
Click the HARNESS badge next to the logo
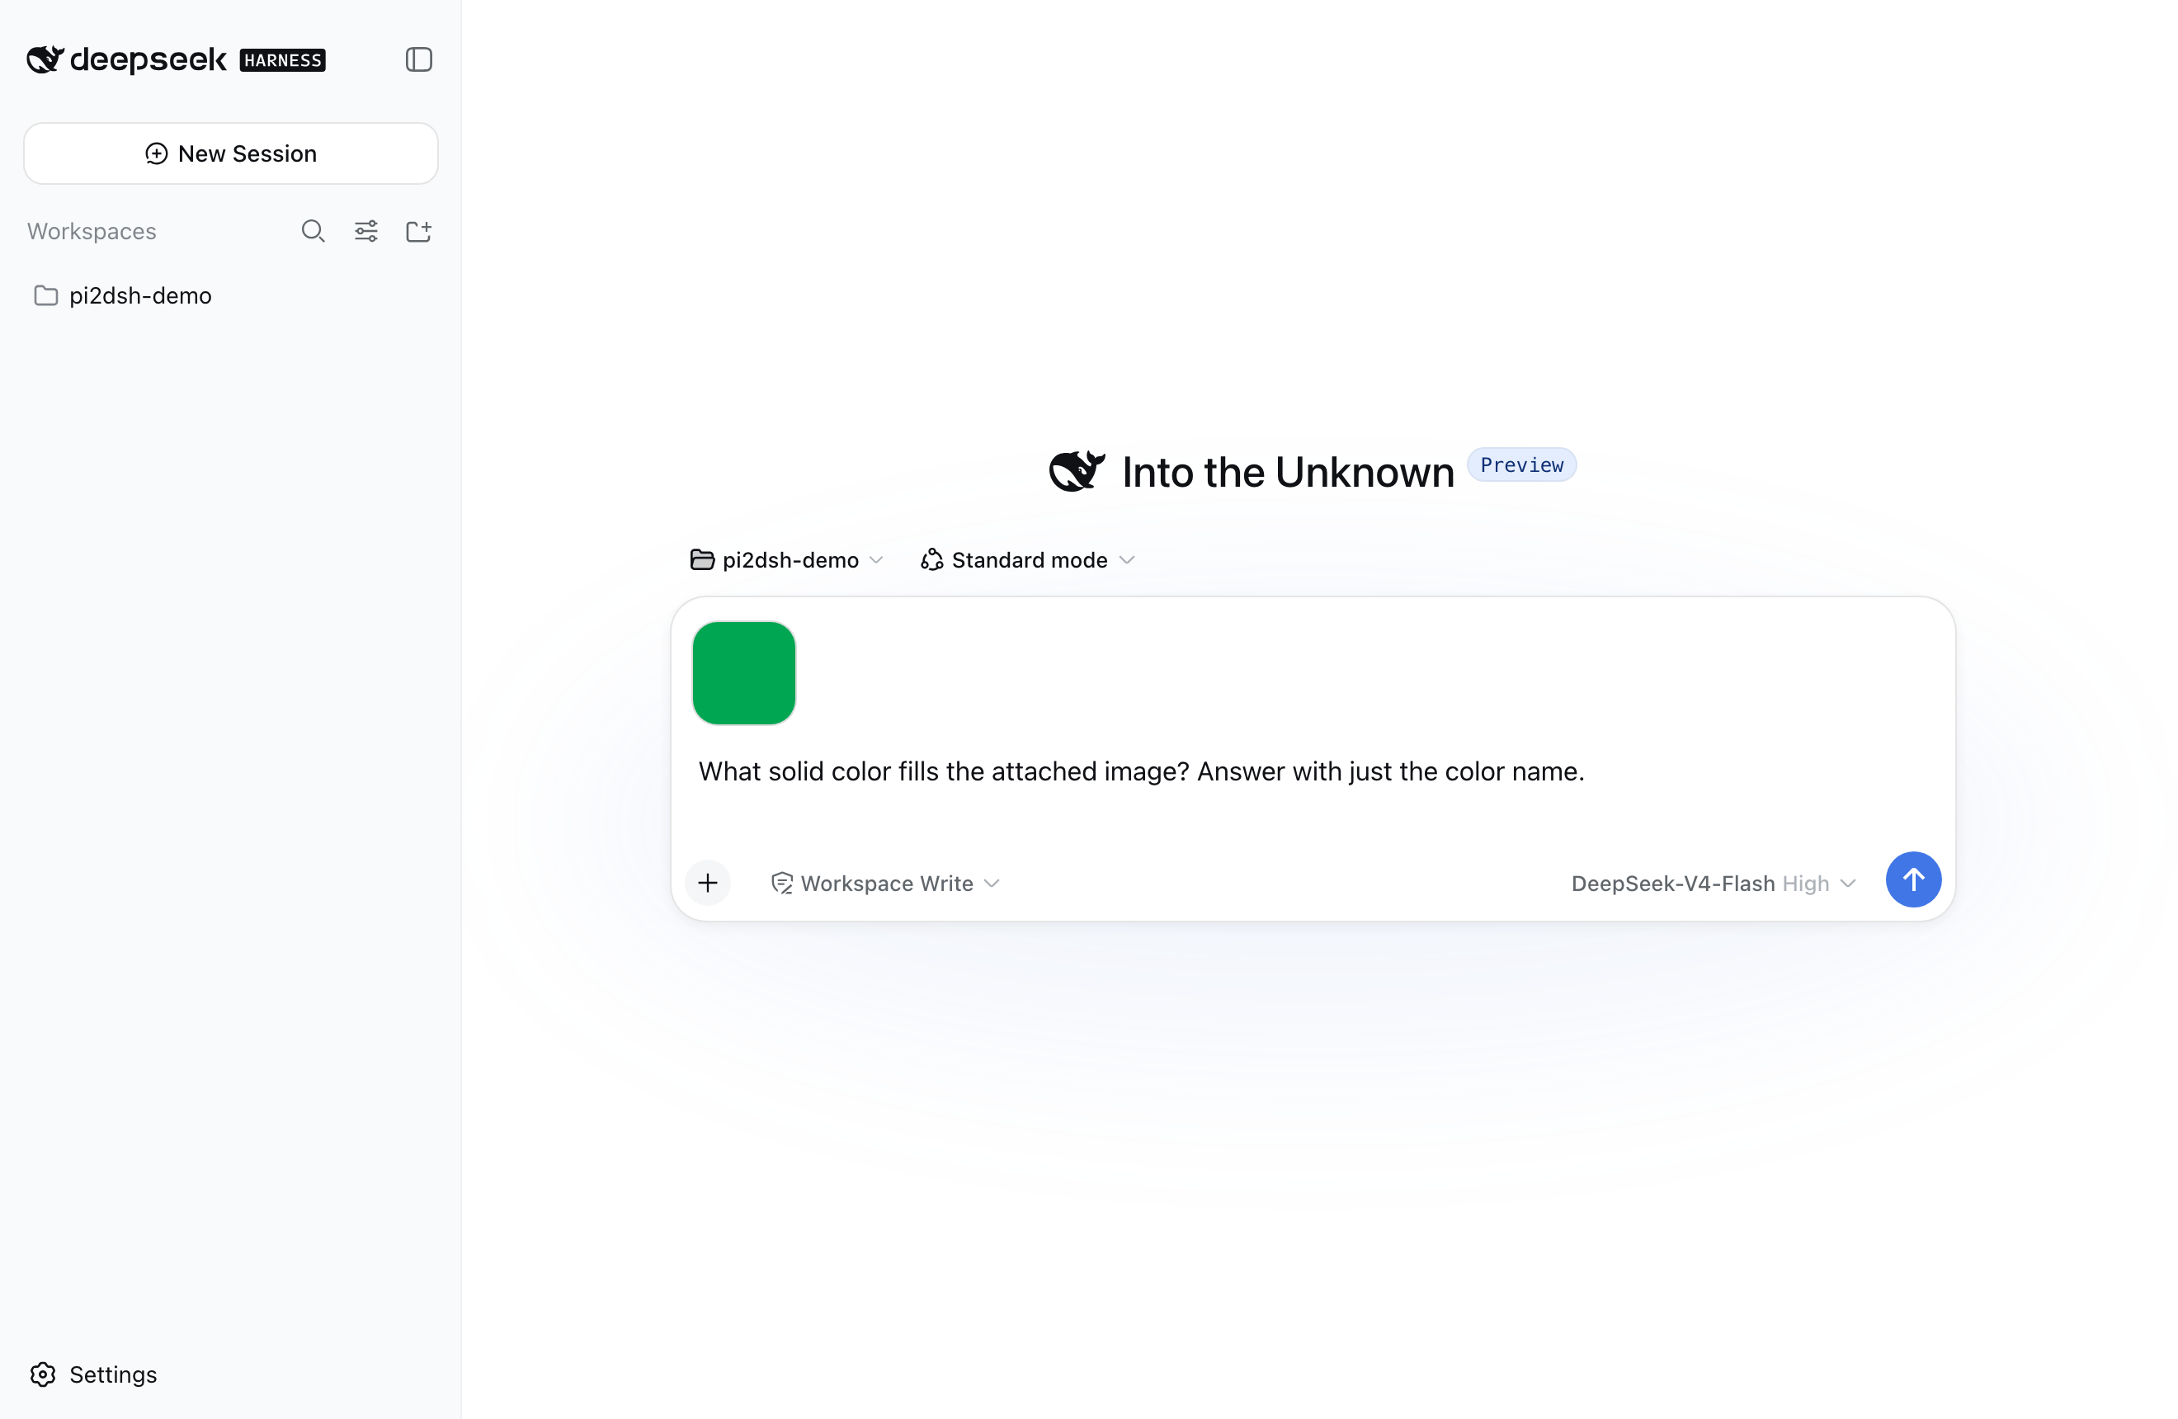tap(283, 60)
